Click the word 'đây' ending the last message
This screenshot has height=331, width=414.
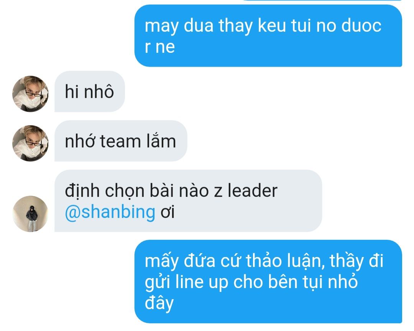tap(159, 303)
